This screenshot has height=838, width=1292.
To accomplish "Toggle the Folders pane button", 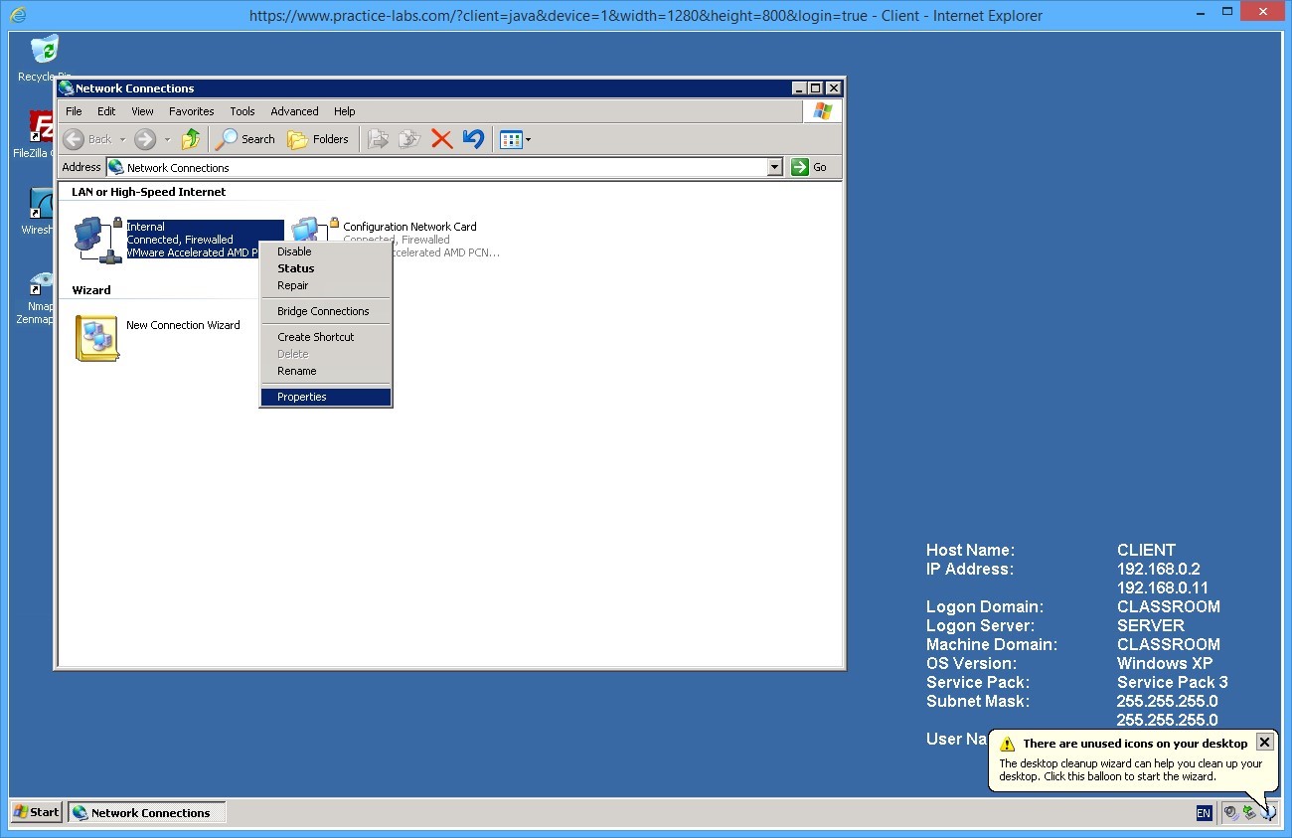I will click(x=318, y=139).
